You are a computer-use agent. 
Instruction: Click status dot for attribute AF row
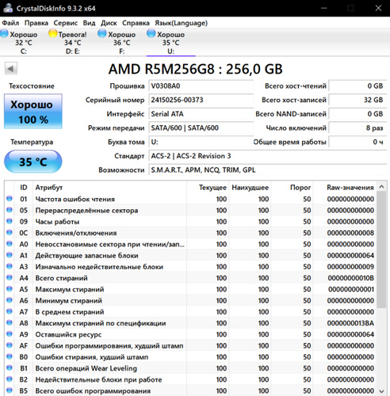(10, 345)
